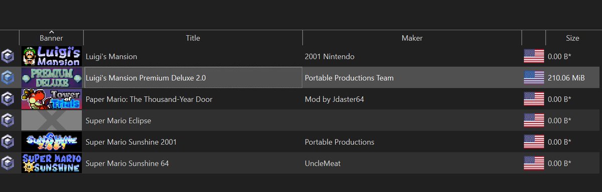Click the Portable Productions maker for Sunshine 2001
Viewport: 602px width, 192px height.
pyautogui.click(x=340, y=142)
